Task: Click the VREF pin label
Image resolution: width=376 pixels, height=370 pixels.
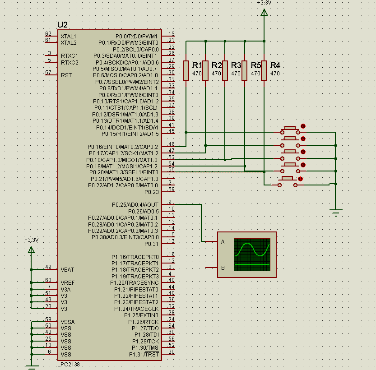Action: tap(68, 283)
